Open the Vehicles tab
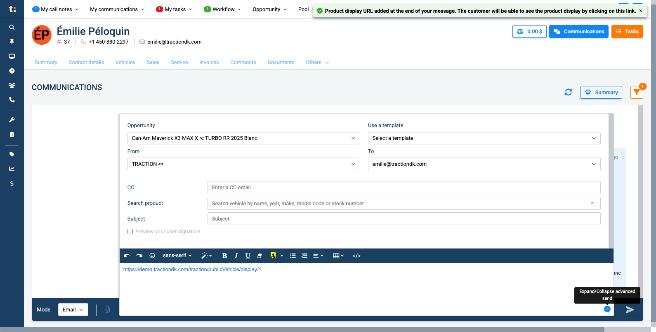This screenshot has width=656, height=332. tap(125, 63)
